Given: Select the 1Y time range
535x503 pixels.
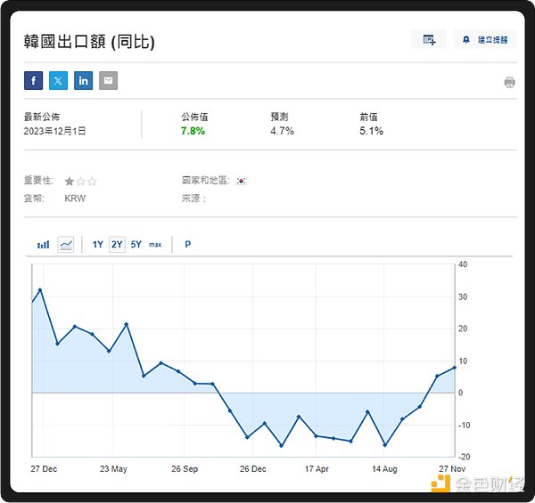Looking at the screenshot, I should click(x=98, y=244).
